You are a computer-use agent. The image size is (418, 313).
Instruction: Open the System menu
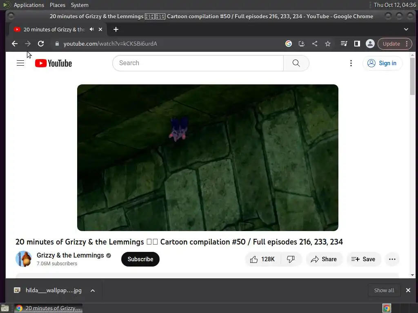coord(80,5)
